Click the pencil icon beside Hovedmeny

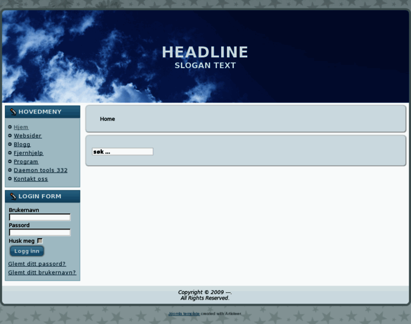(x=13, y=112)
